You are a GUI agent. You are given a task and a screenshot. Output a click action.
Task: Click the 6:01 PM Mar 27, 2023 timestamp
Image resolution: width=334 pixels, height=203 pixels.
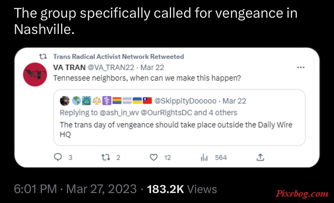click(x=75, y=189)
